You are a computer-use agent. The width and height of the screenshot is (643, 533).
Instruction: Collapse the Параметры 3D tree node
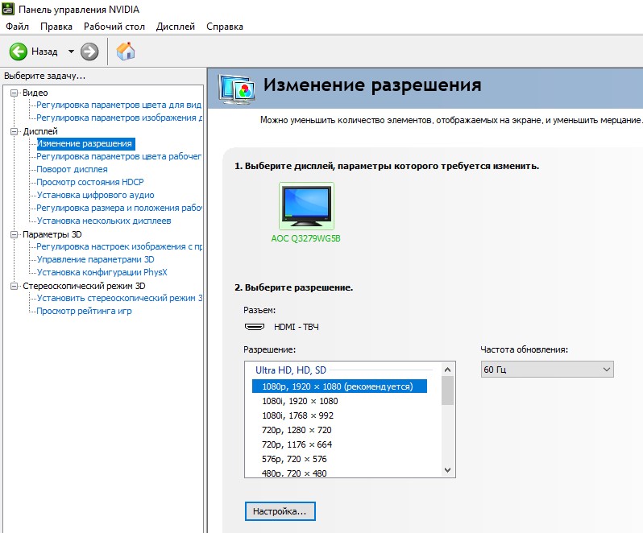click(14, 235)
